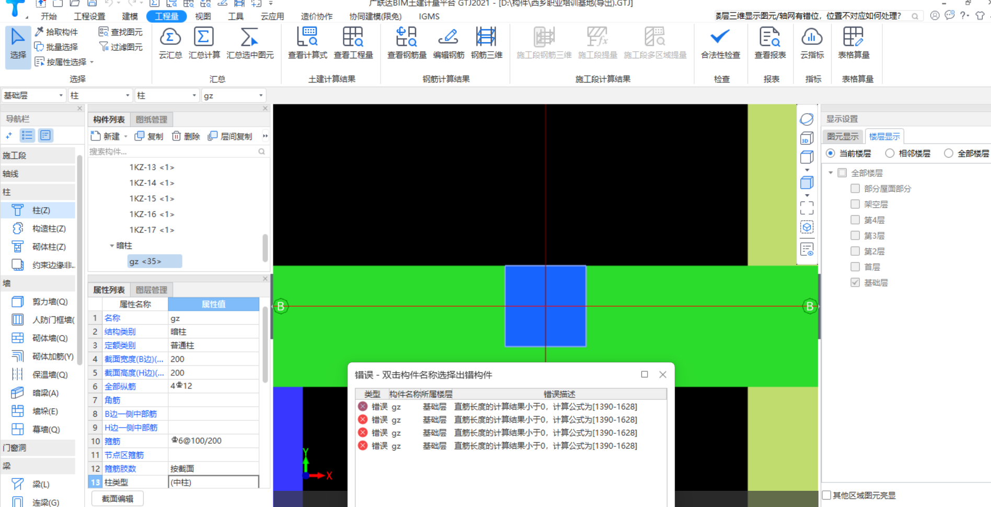Uncheck the 基础层 floor checkbox

click(x=855, y=282)
